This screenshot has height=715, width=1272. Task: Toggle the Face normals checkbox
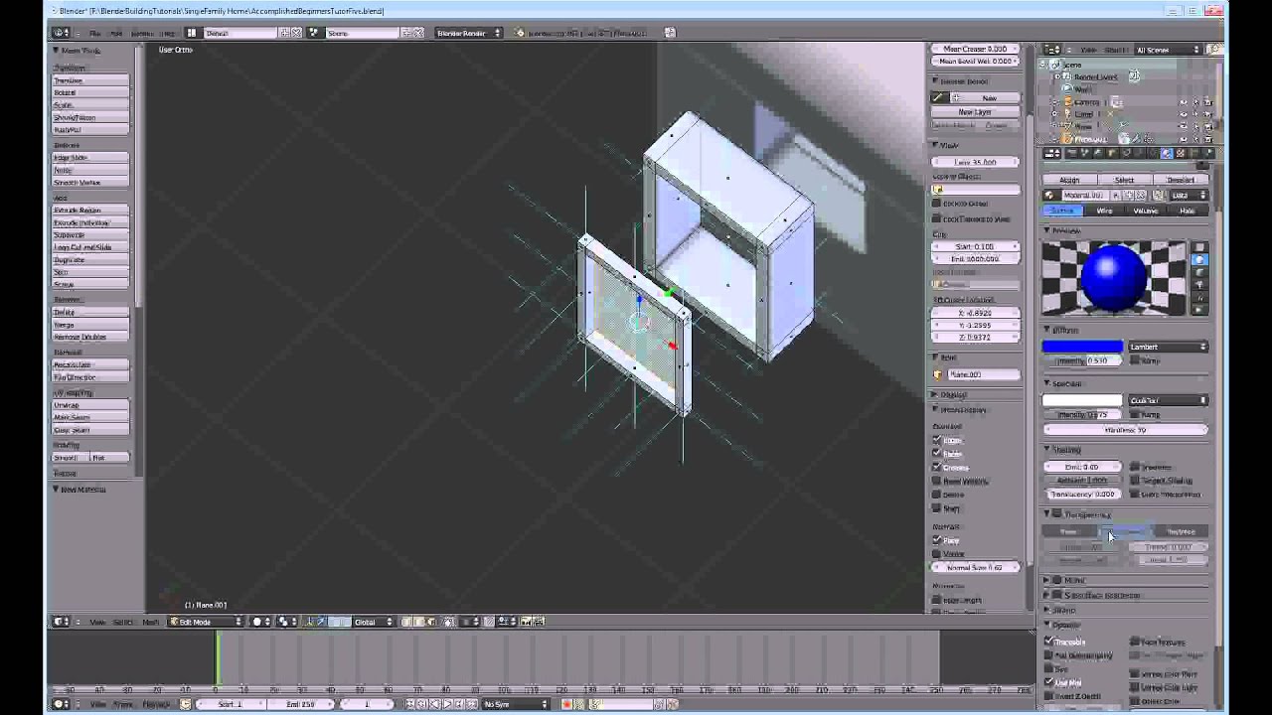coord(936,540)
